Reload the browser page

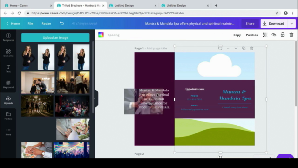[19, 13]
